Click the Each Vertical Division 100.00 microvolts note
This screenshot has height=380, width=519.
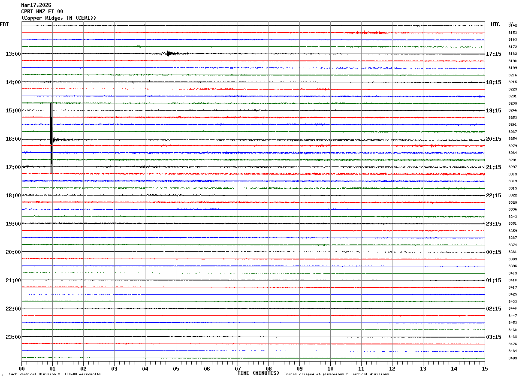55,374
